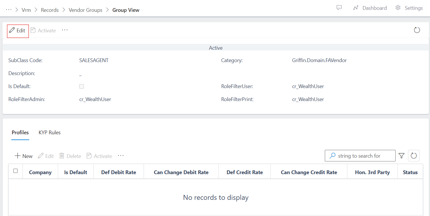The image size is (430, 216).
Task: Sort by Status column header
Action: click(410, 172)
